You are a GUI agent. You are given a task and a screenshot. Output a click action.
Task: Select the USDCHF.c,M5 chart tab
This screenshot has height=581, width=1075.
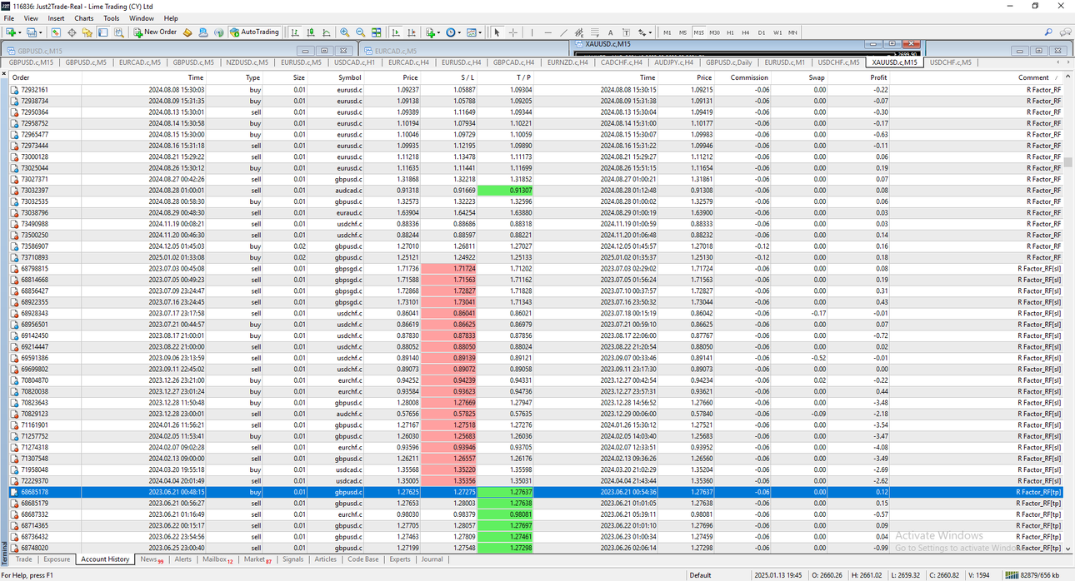(950, 62)
